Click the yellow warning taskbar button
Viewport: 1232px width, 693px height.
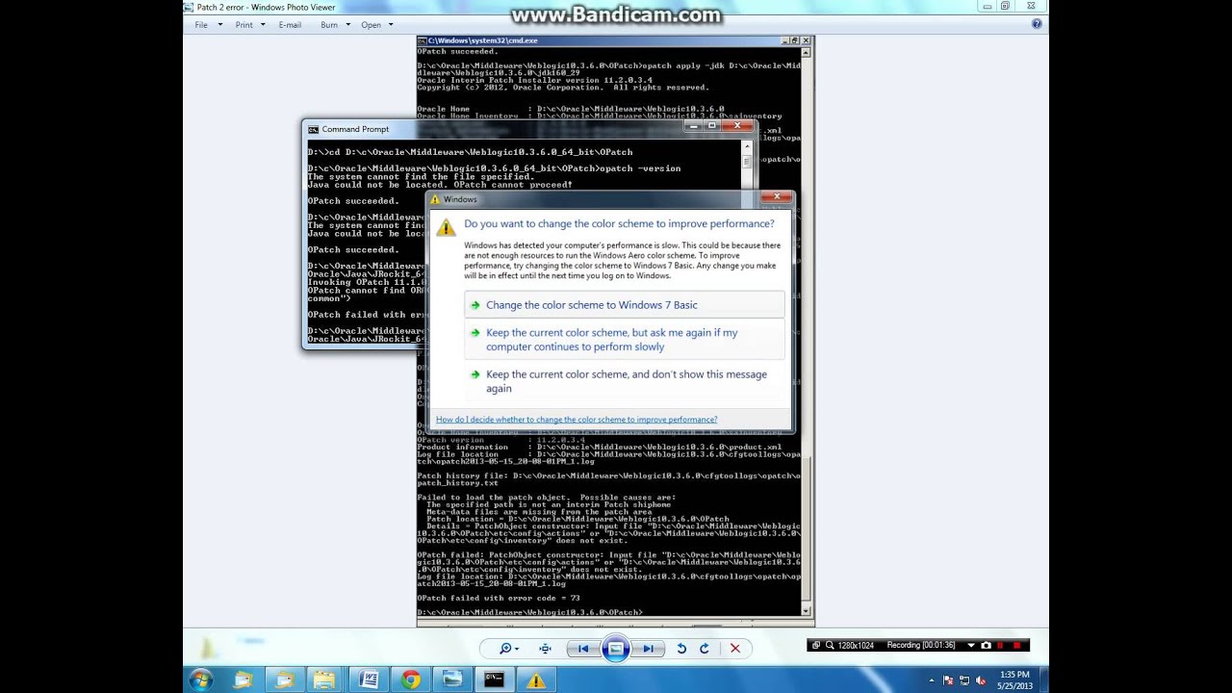(x=535, y=680)
